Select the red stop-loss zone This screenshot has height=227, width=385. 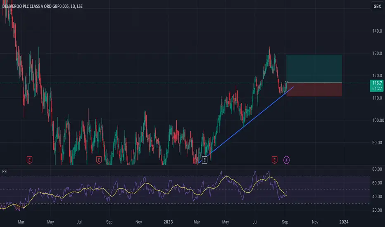pos(314,90)
